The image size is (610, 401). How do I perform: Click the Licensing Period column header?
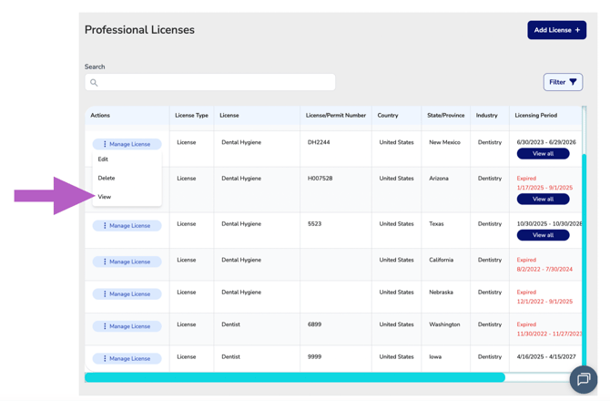pyautogui.click(x=535, y=116)
